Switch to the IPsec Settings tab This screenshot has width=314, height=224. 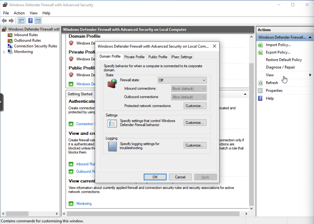181,57
